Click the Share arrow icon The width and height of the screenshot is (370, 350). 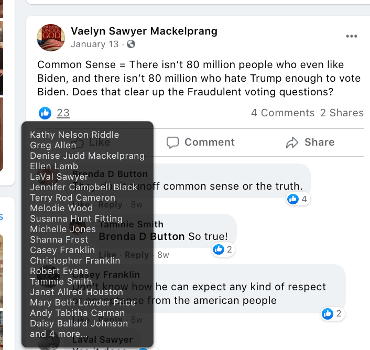[292, 142]
